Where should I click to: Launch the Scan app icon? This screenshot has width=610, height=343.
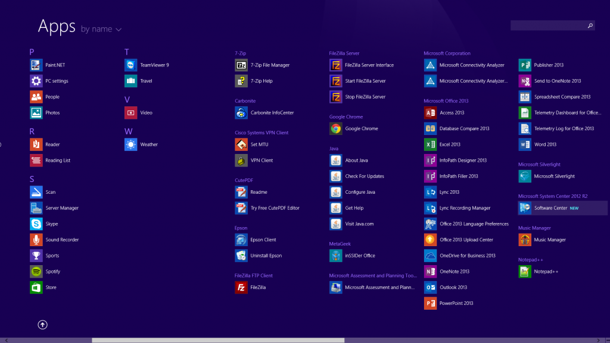click(36, 192)
